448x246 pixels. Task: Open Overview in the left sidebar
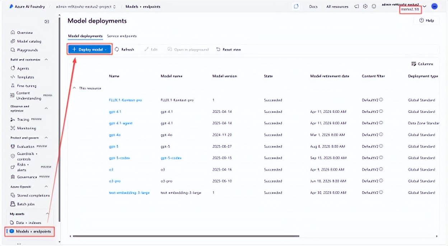[22, 33]
